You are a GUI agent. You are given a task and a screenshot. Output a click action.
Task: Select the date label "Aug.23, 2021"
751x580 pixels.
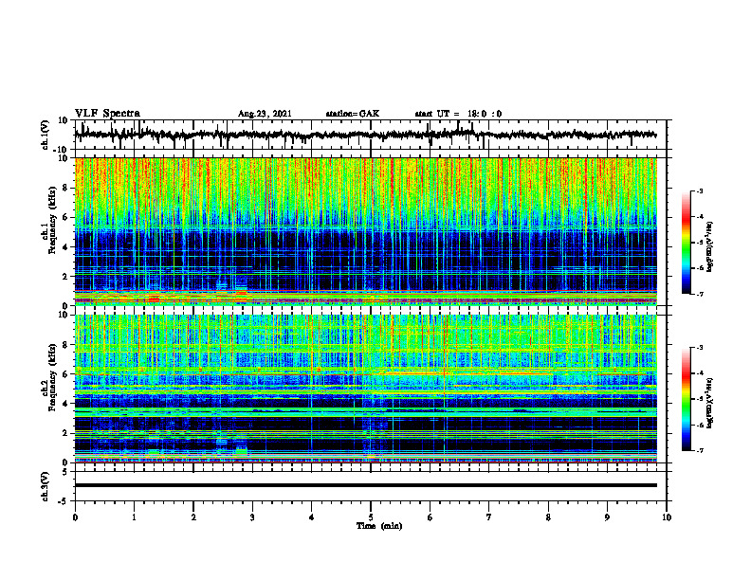pos(265,114)
